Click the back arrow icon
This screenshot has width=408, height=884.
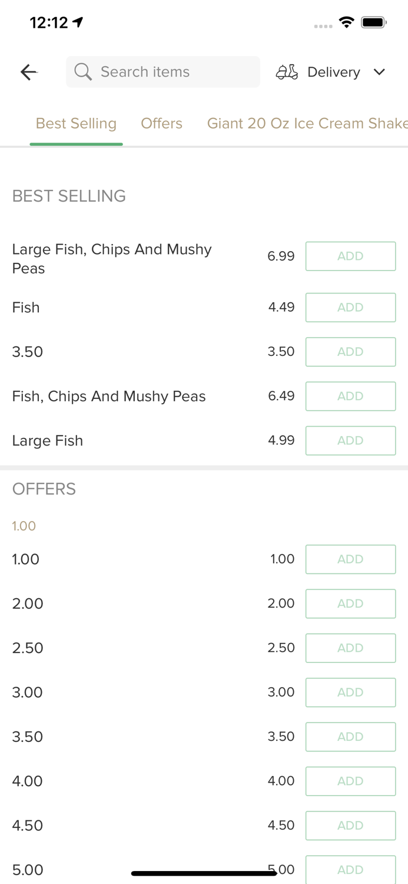[x=28, y=72]
